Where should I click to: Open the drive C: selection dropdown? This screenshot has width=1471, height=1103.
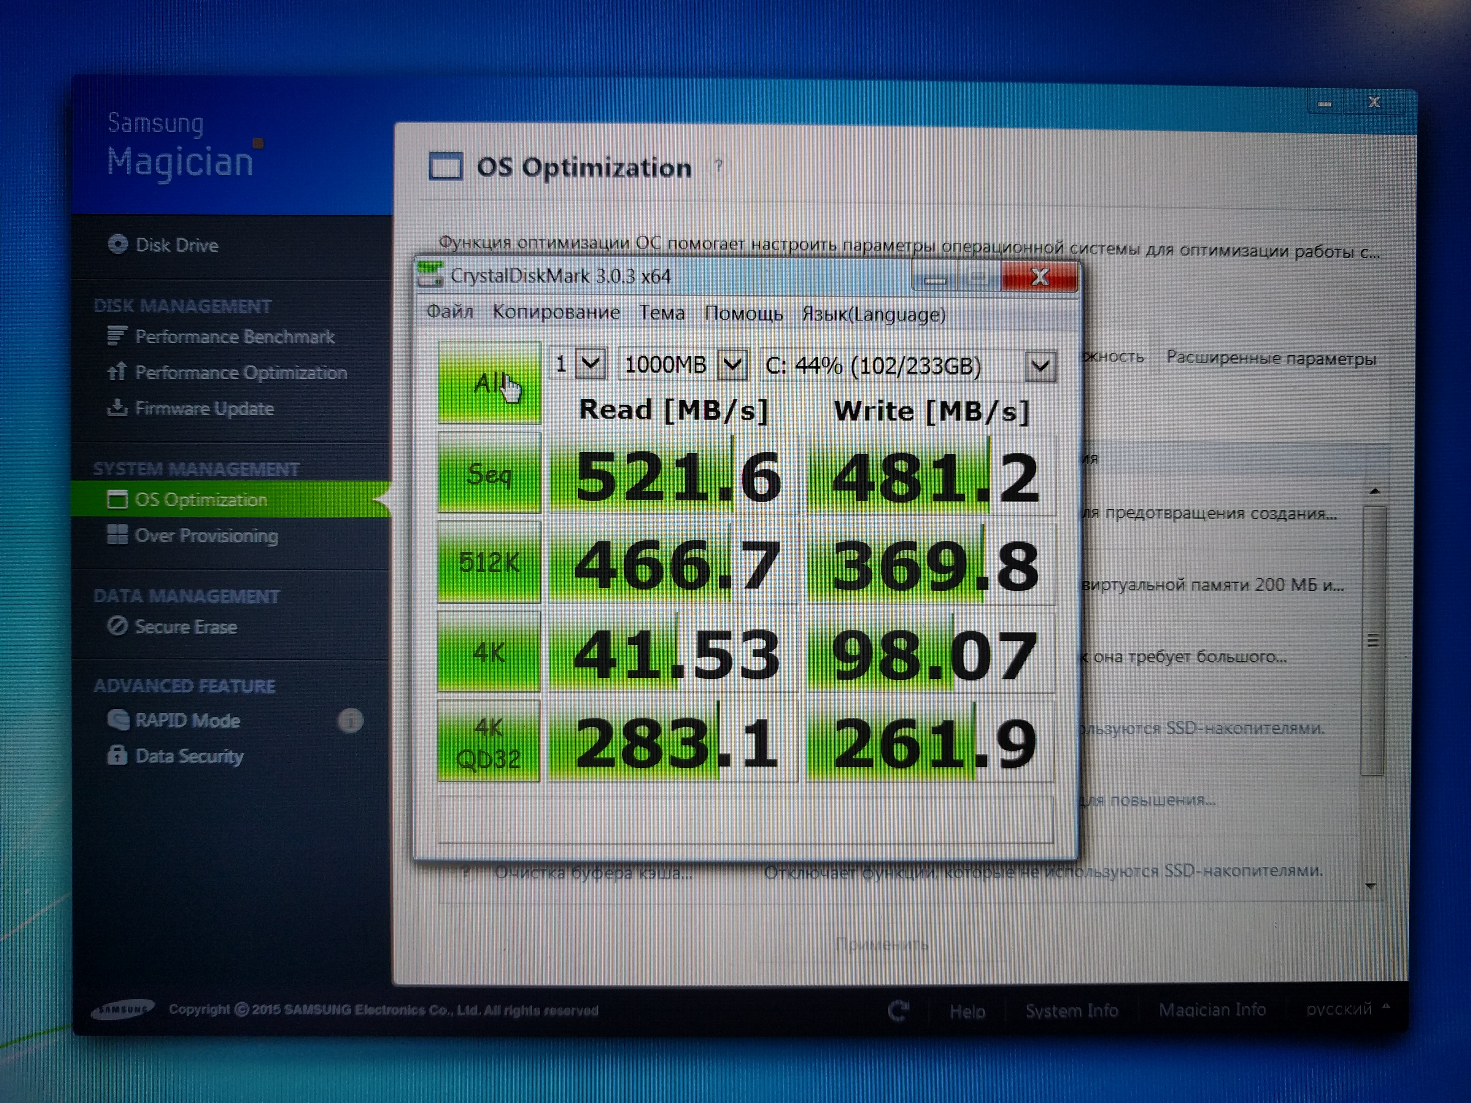click(1040, 366)
